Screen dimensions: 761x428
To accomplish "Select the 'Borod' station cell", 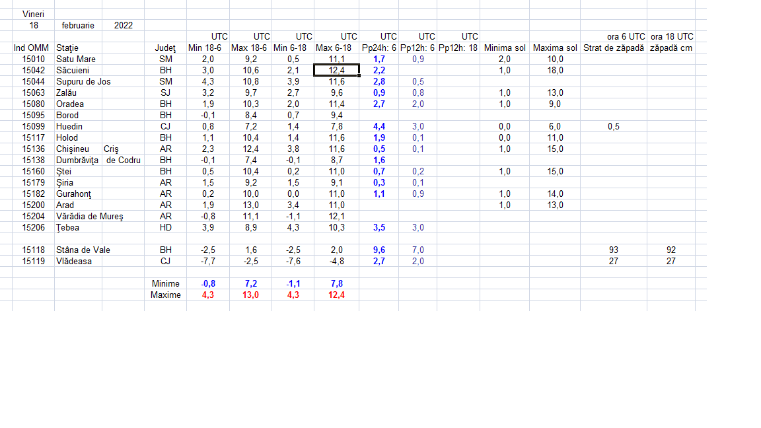I will tap(67, 115).
